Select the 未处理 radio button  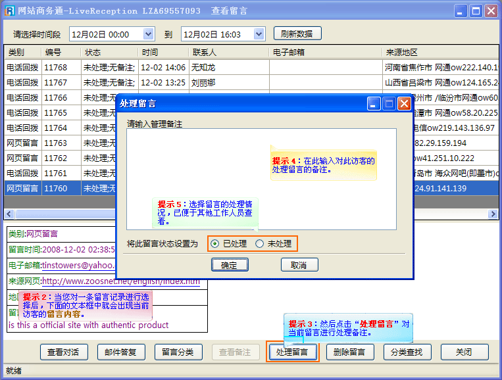click(260, 244)
